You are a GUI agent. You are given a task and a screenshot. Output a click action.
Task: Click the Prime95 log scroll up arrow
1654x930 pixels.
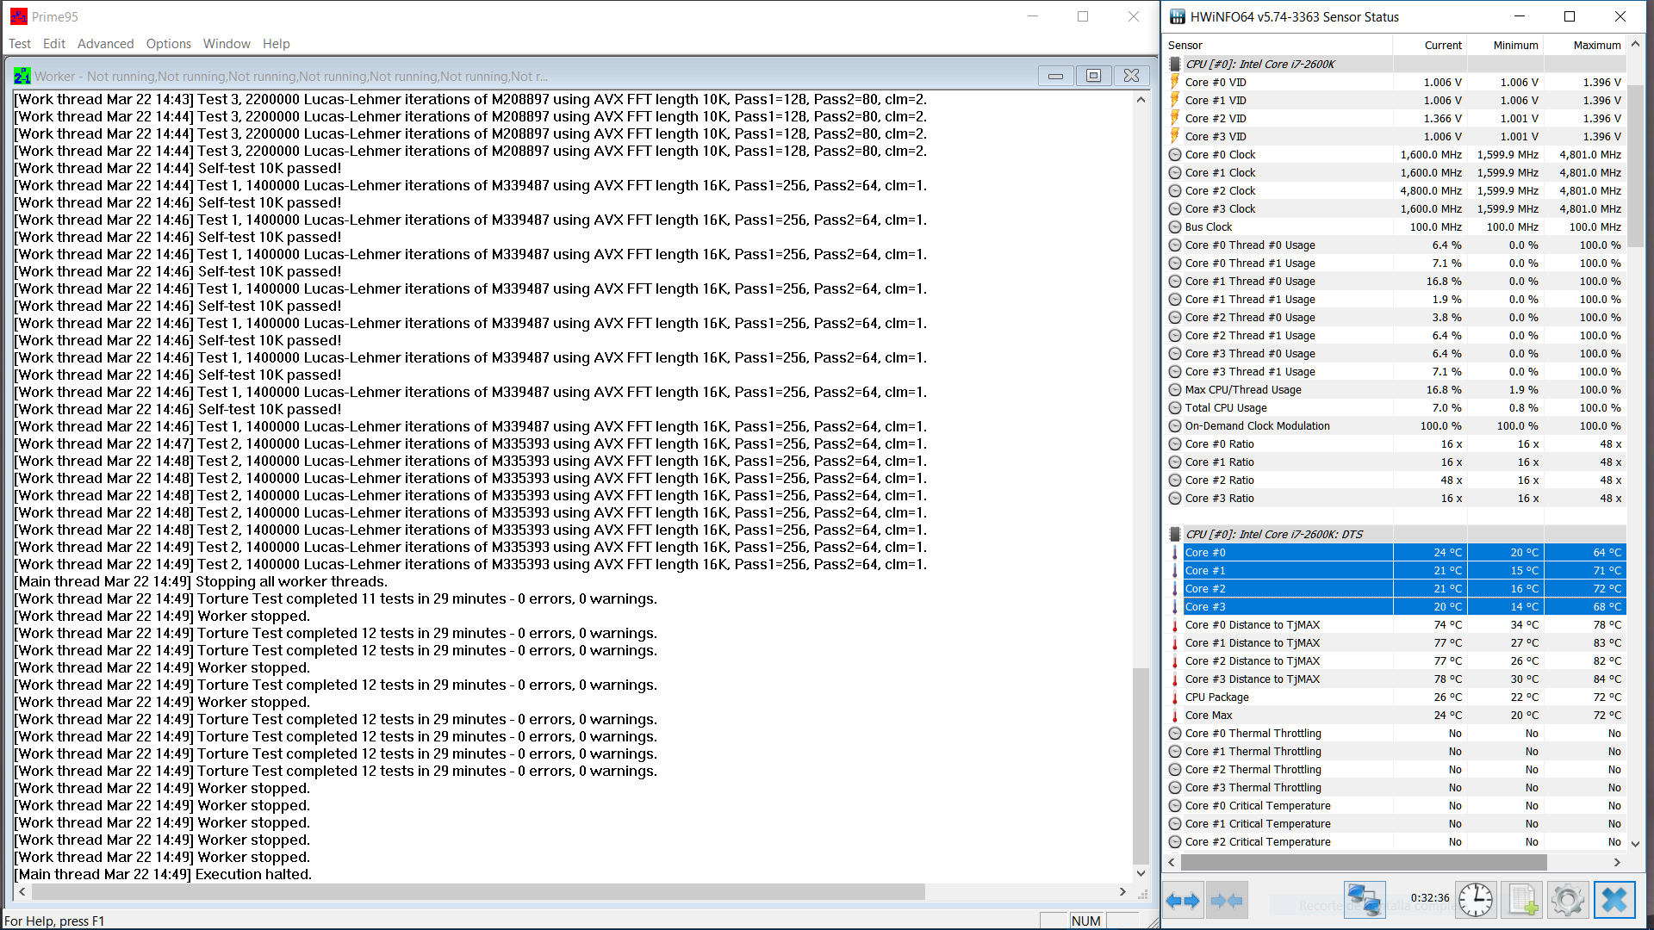tap(1141, 100)
